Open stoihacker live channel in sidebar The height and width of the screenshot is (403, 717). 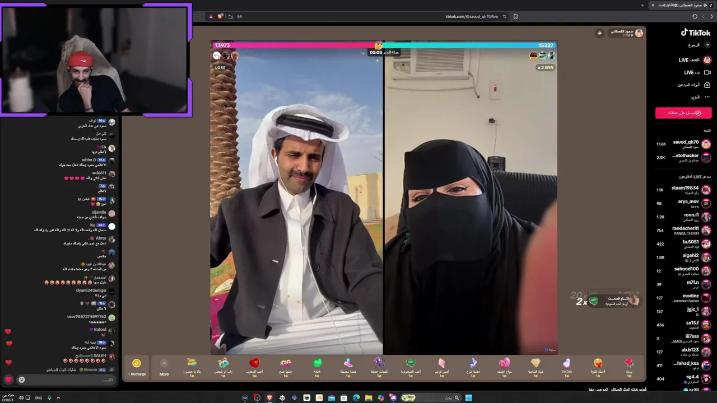[x=684, y=157]
